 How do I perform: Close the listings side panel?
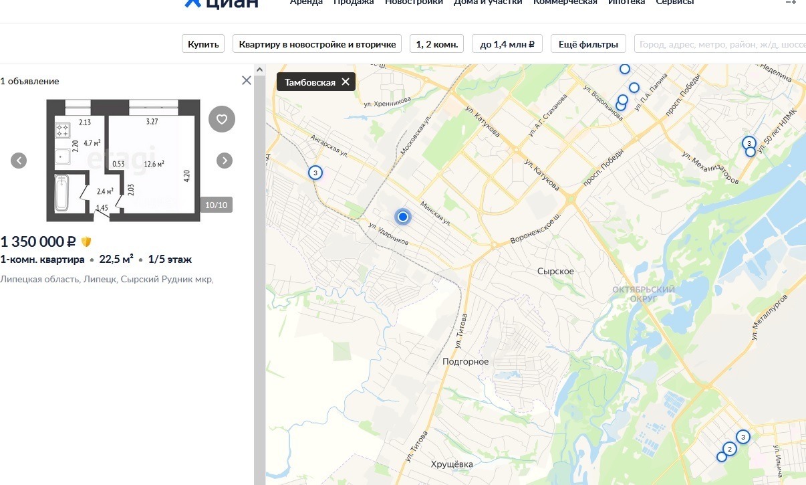click(247, 81)
